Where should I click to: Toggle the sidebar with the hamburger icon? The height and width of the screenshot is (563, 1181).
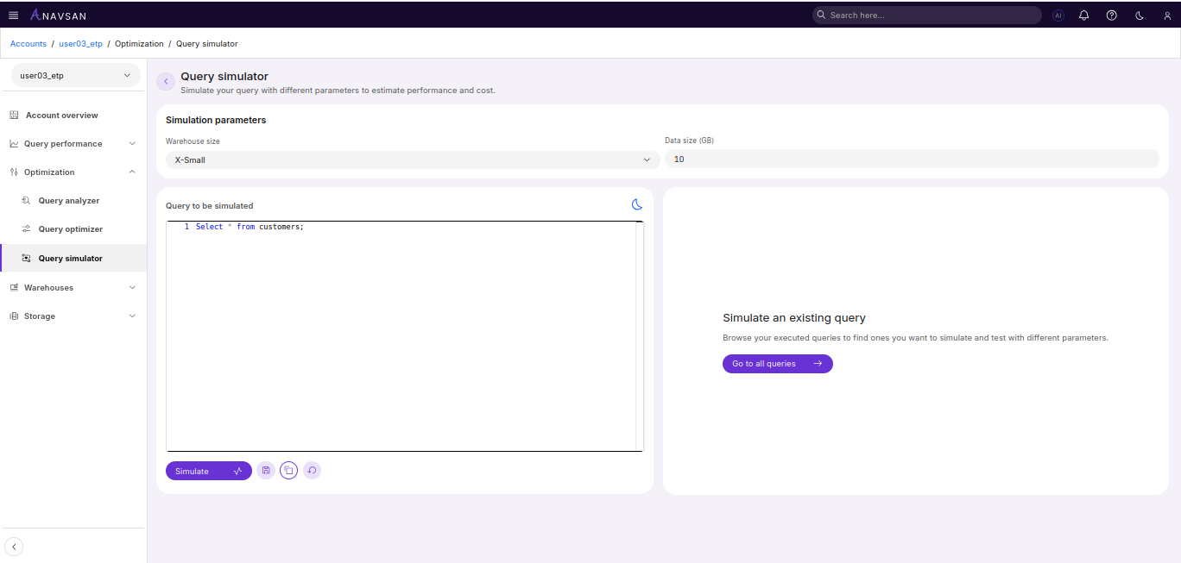(13, 15)
